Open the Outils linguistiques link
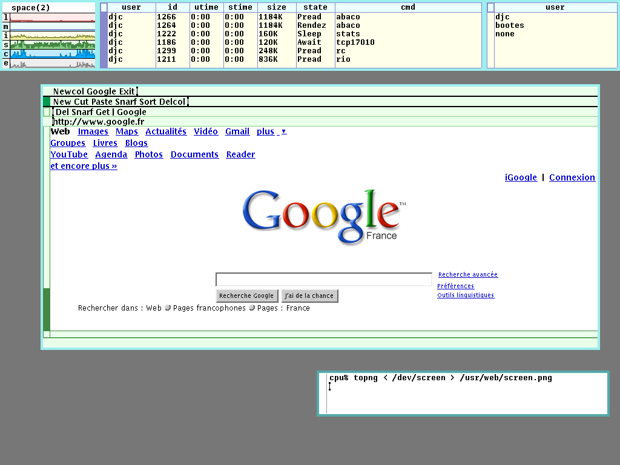This screenshot has height=465, width=620. tap(466, 295)
